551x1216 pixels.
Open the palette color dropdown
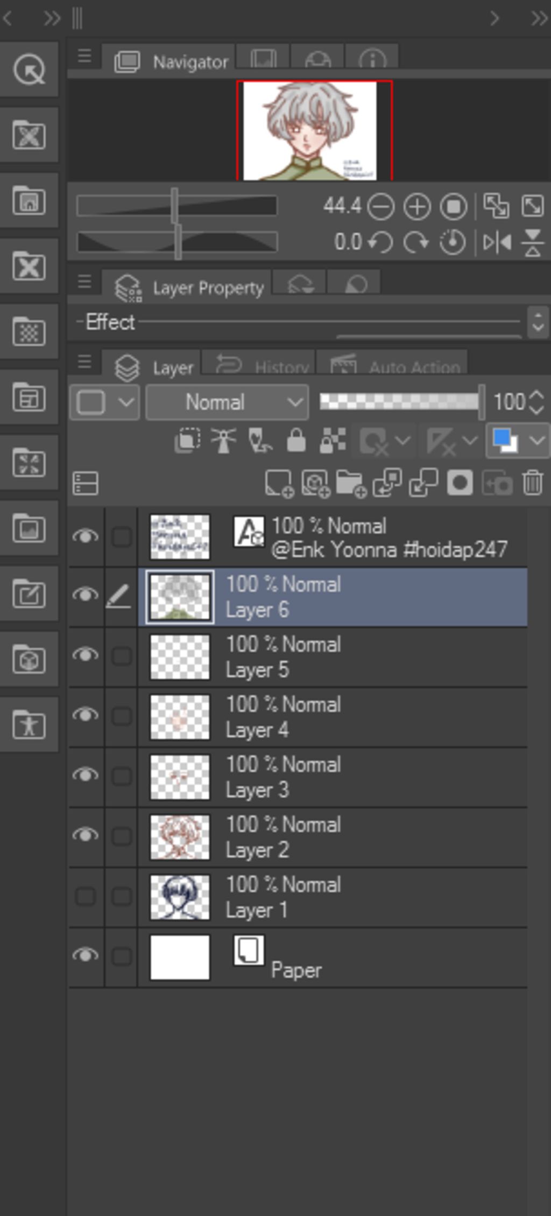pos(104,402)
